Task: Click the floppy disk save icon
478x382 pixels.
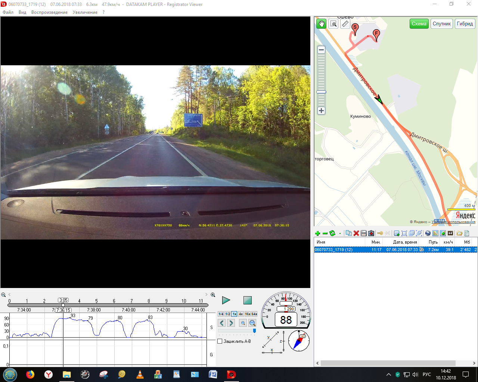Action: click(364, 234)
